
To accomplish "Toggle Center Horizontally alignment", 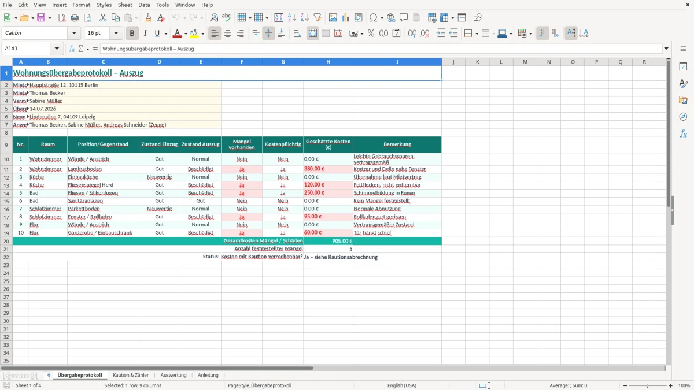I will click(x=227, y=34).
